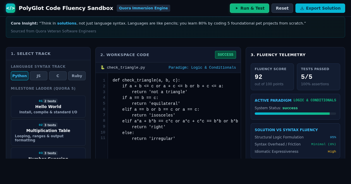Open the Multiplication Table milestone card
Image resolution: width=351 pixels, height=184 pixels.
click(x=48, y=133)
